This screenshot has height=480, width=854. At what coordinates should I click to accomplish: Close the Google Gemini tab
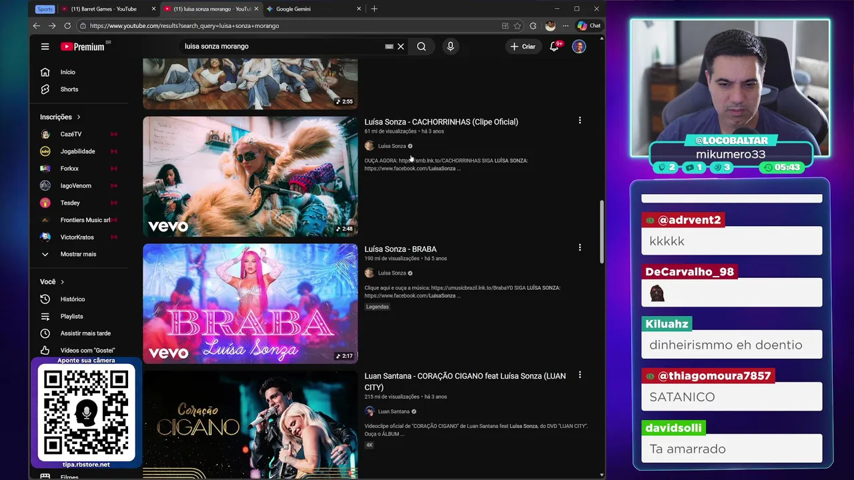[x=359, y=9]
